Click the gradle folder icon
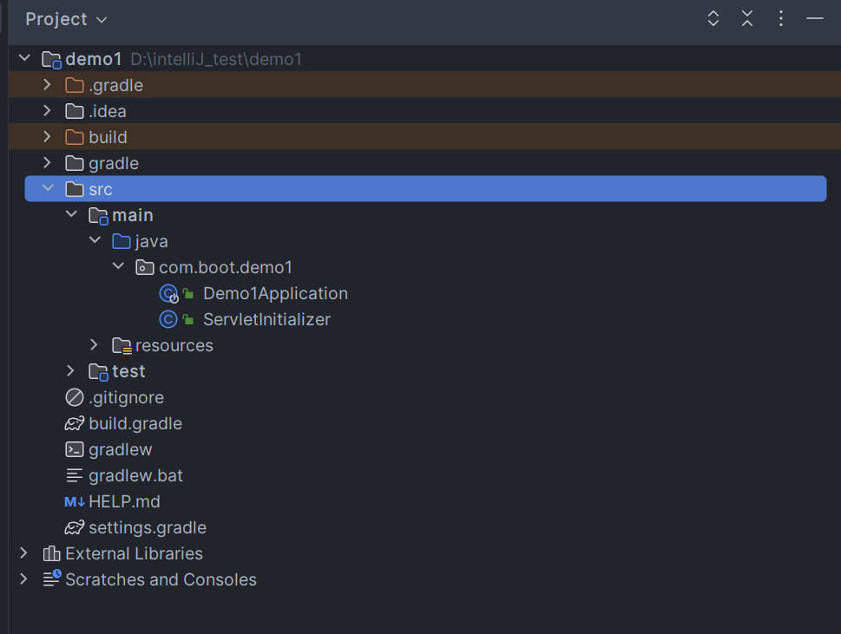 coord(74,163)
